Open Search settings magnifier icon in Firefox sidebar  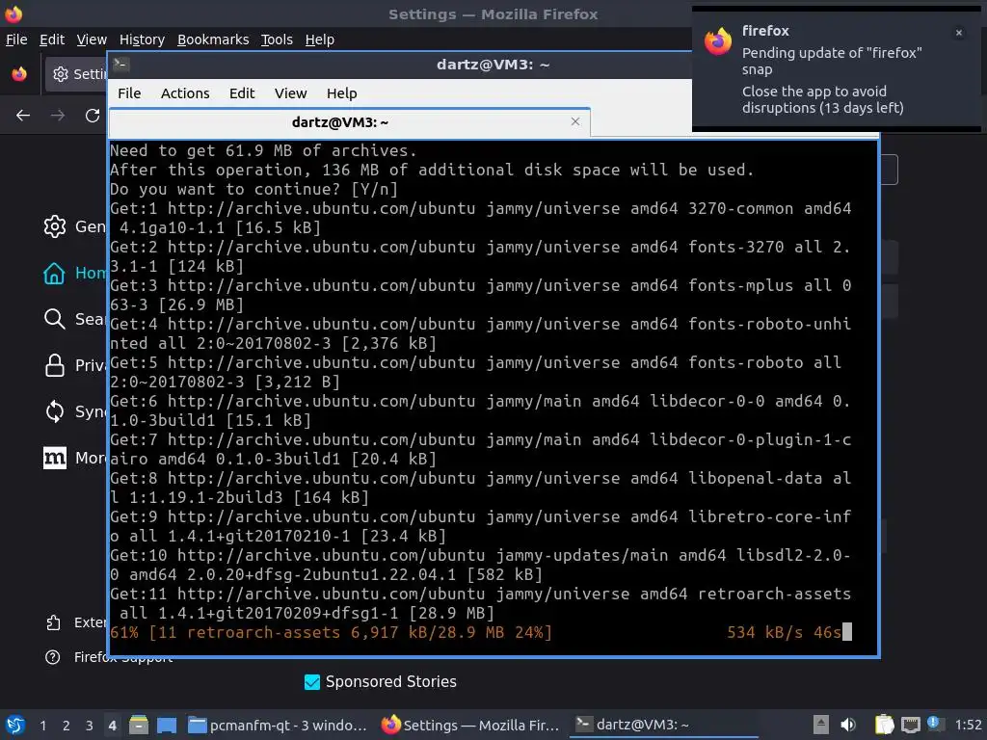click(55, 319)
